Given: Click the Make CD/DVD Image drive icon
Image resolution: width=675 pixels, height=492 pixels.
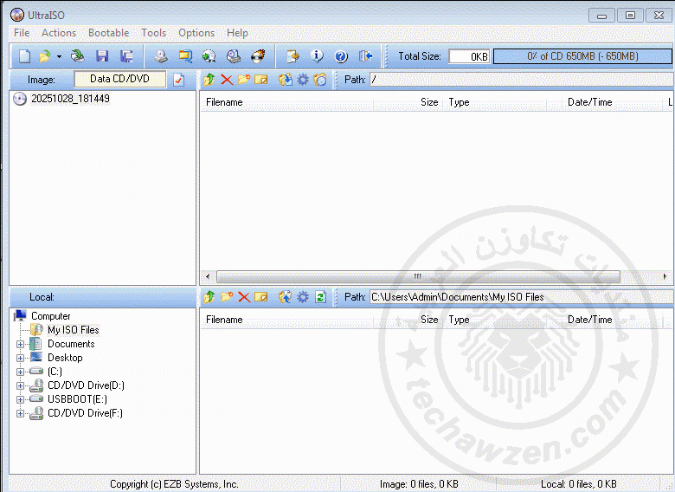Looking at the screenshot, I should tap(161, 56).
